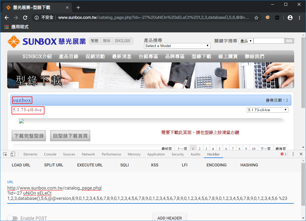Viewport: 306px width, 221px height.
Task: Open the LFI menu in HackBar
Action: [x=185, y=165]
